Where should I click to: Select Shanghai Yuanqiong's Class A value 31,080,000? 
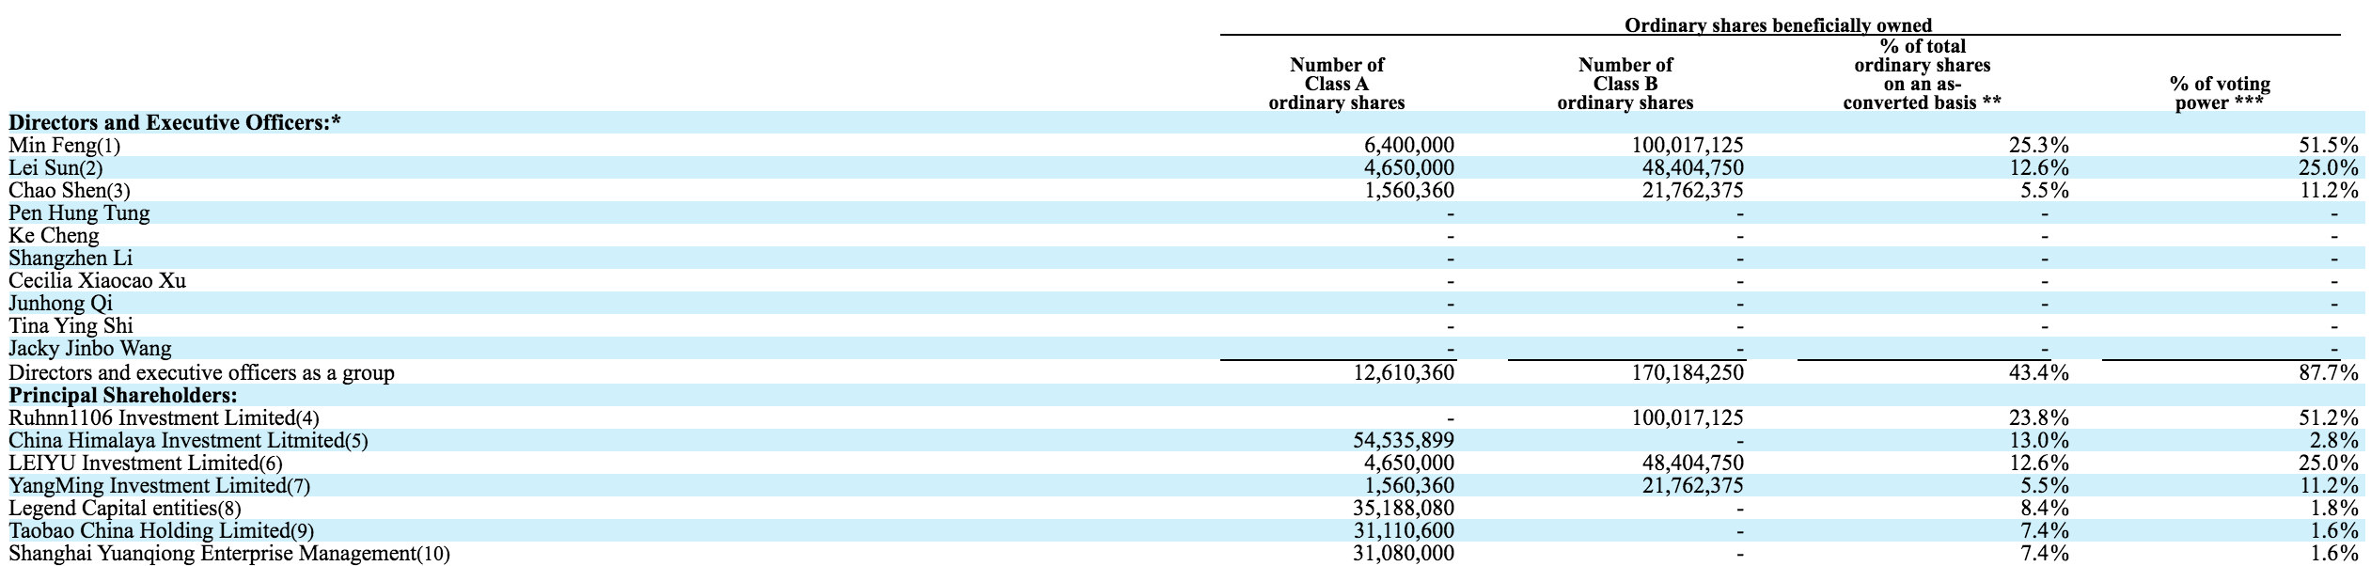(1402, 554)
